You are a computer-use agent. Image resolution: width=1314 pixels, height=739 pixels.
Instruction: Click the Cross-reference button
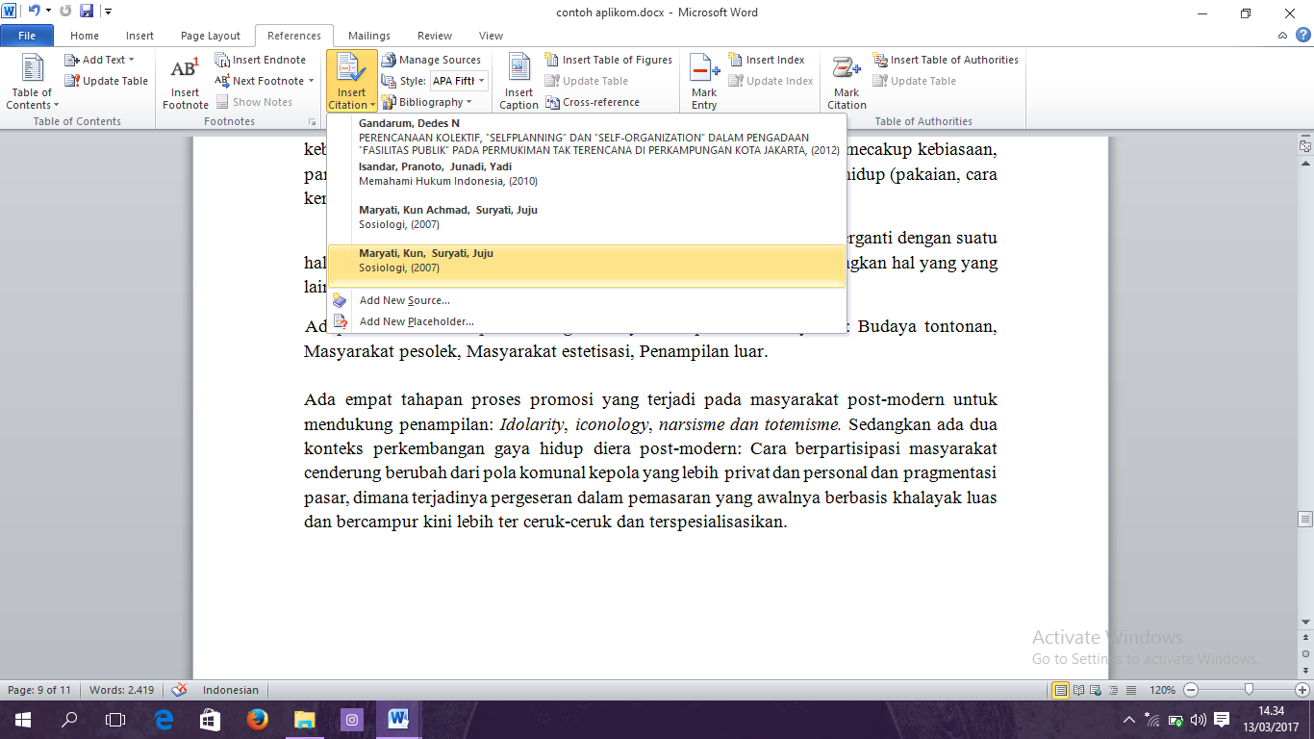click(x=592, y=102)
